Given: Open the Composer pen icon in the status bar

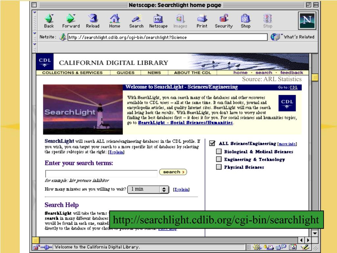Looking at the screenshot, I should tap(305, 247).
